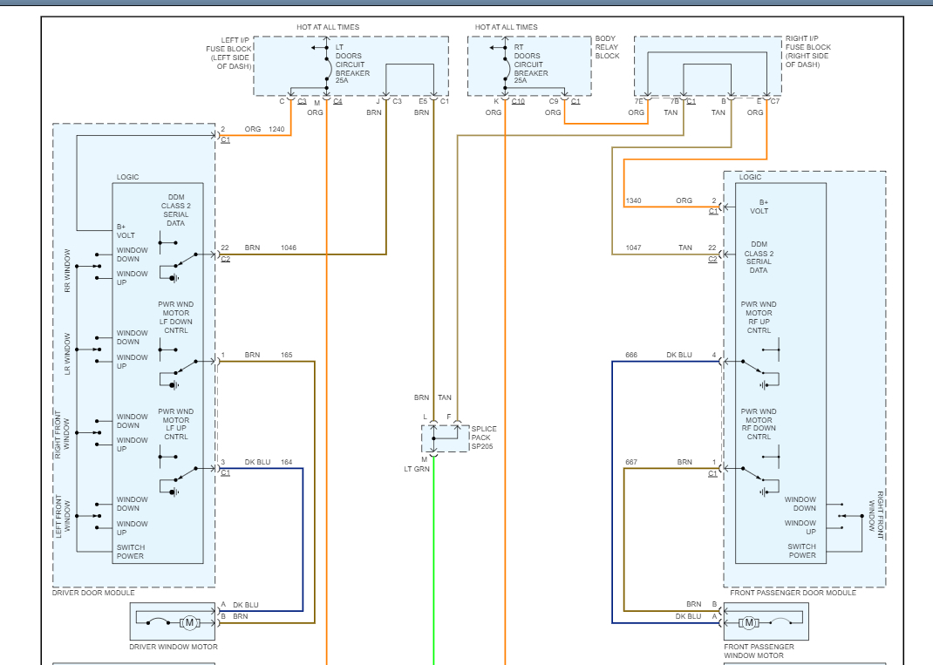Image resolution: width=933 pixels, height=665 pixels.
Task: Click the DRIVER DOOR MODULE label
Action: tap(92, 593)
